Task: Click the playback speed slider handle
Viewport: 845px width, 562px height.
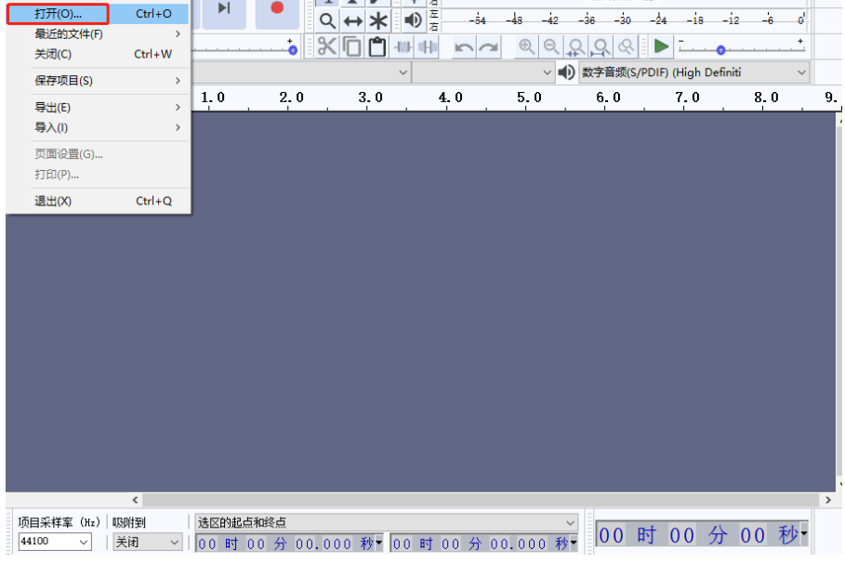Action: point(720,50)
